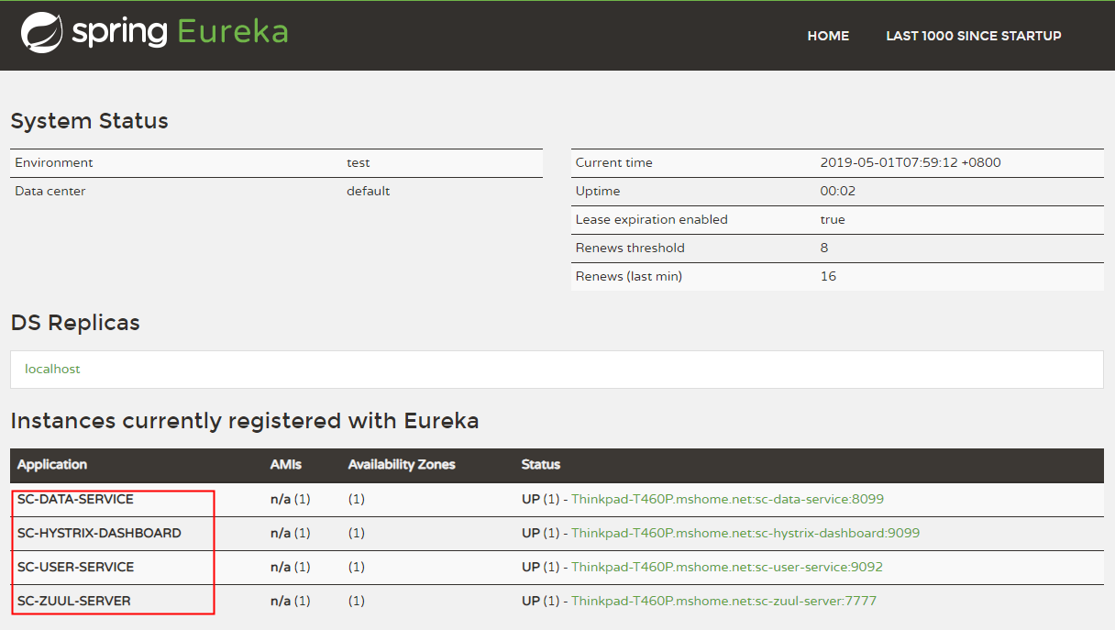Select the SC-USER-SERVICE application name

[75, 567]
